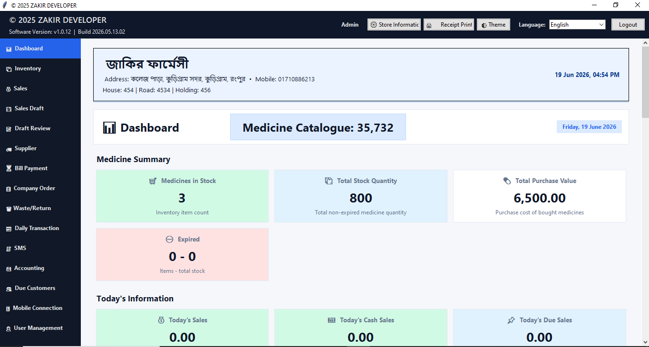The width and height of the screenshot is (649, 347).
Task: Open the Dashboard menu item
Action: click(x=40, y=48)
